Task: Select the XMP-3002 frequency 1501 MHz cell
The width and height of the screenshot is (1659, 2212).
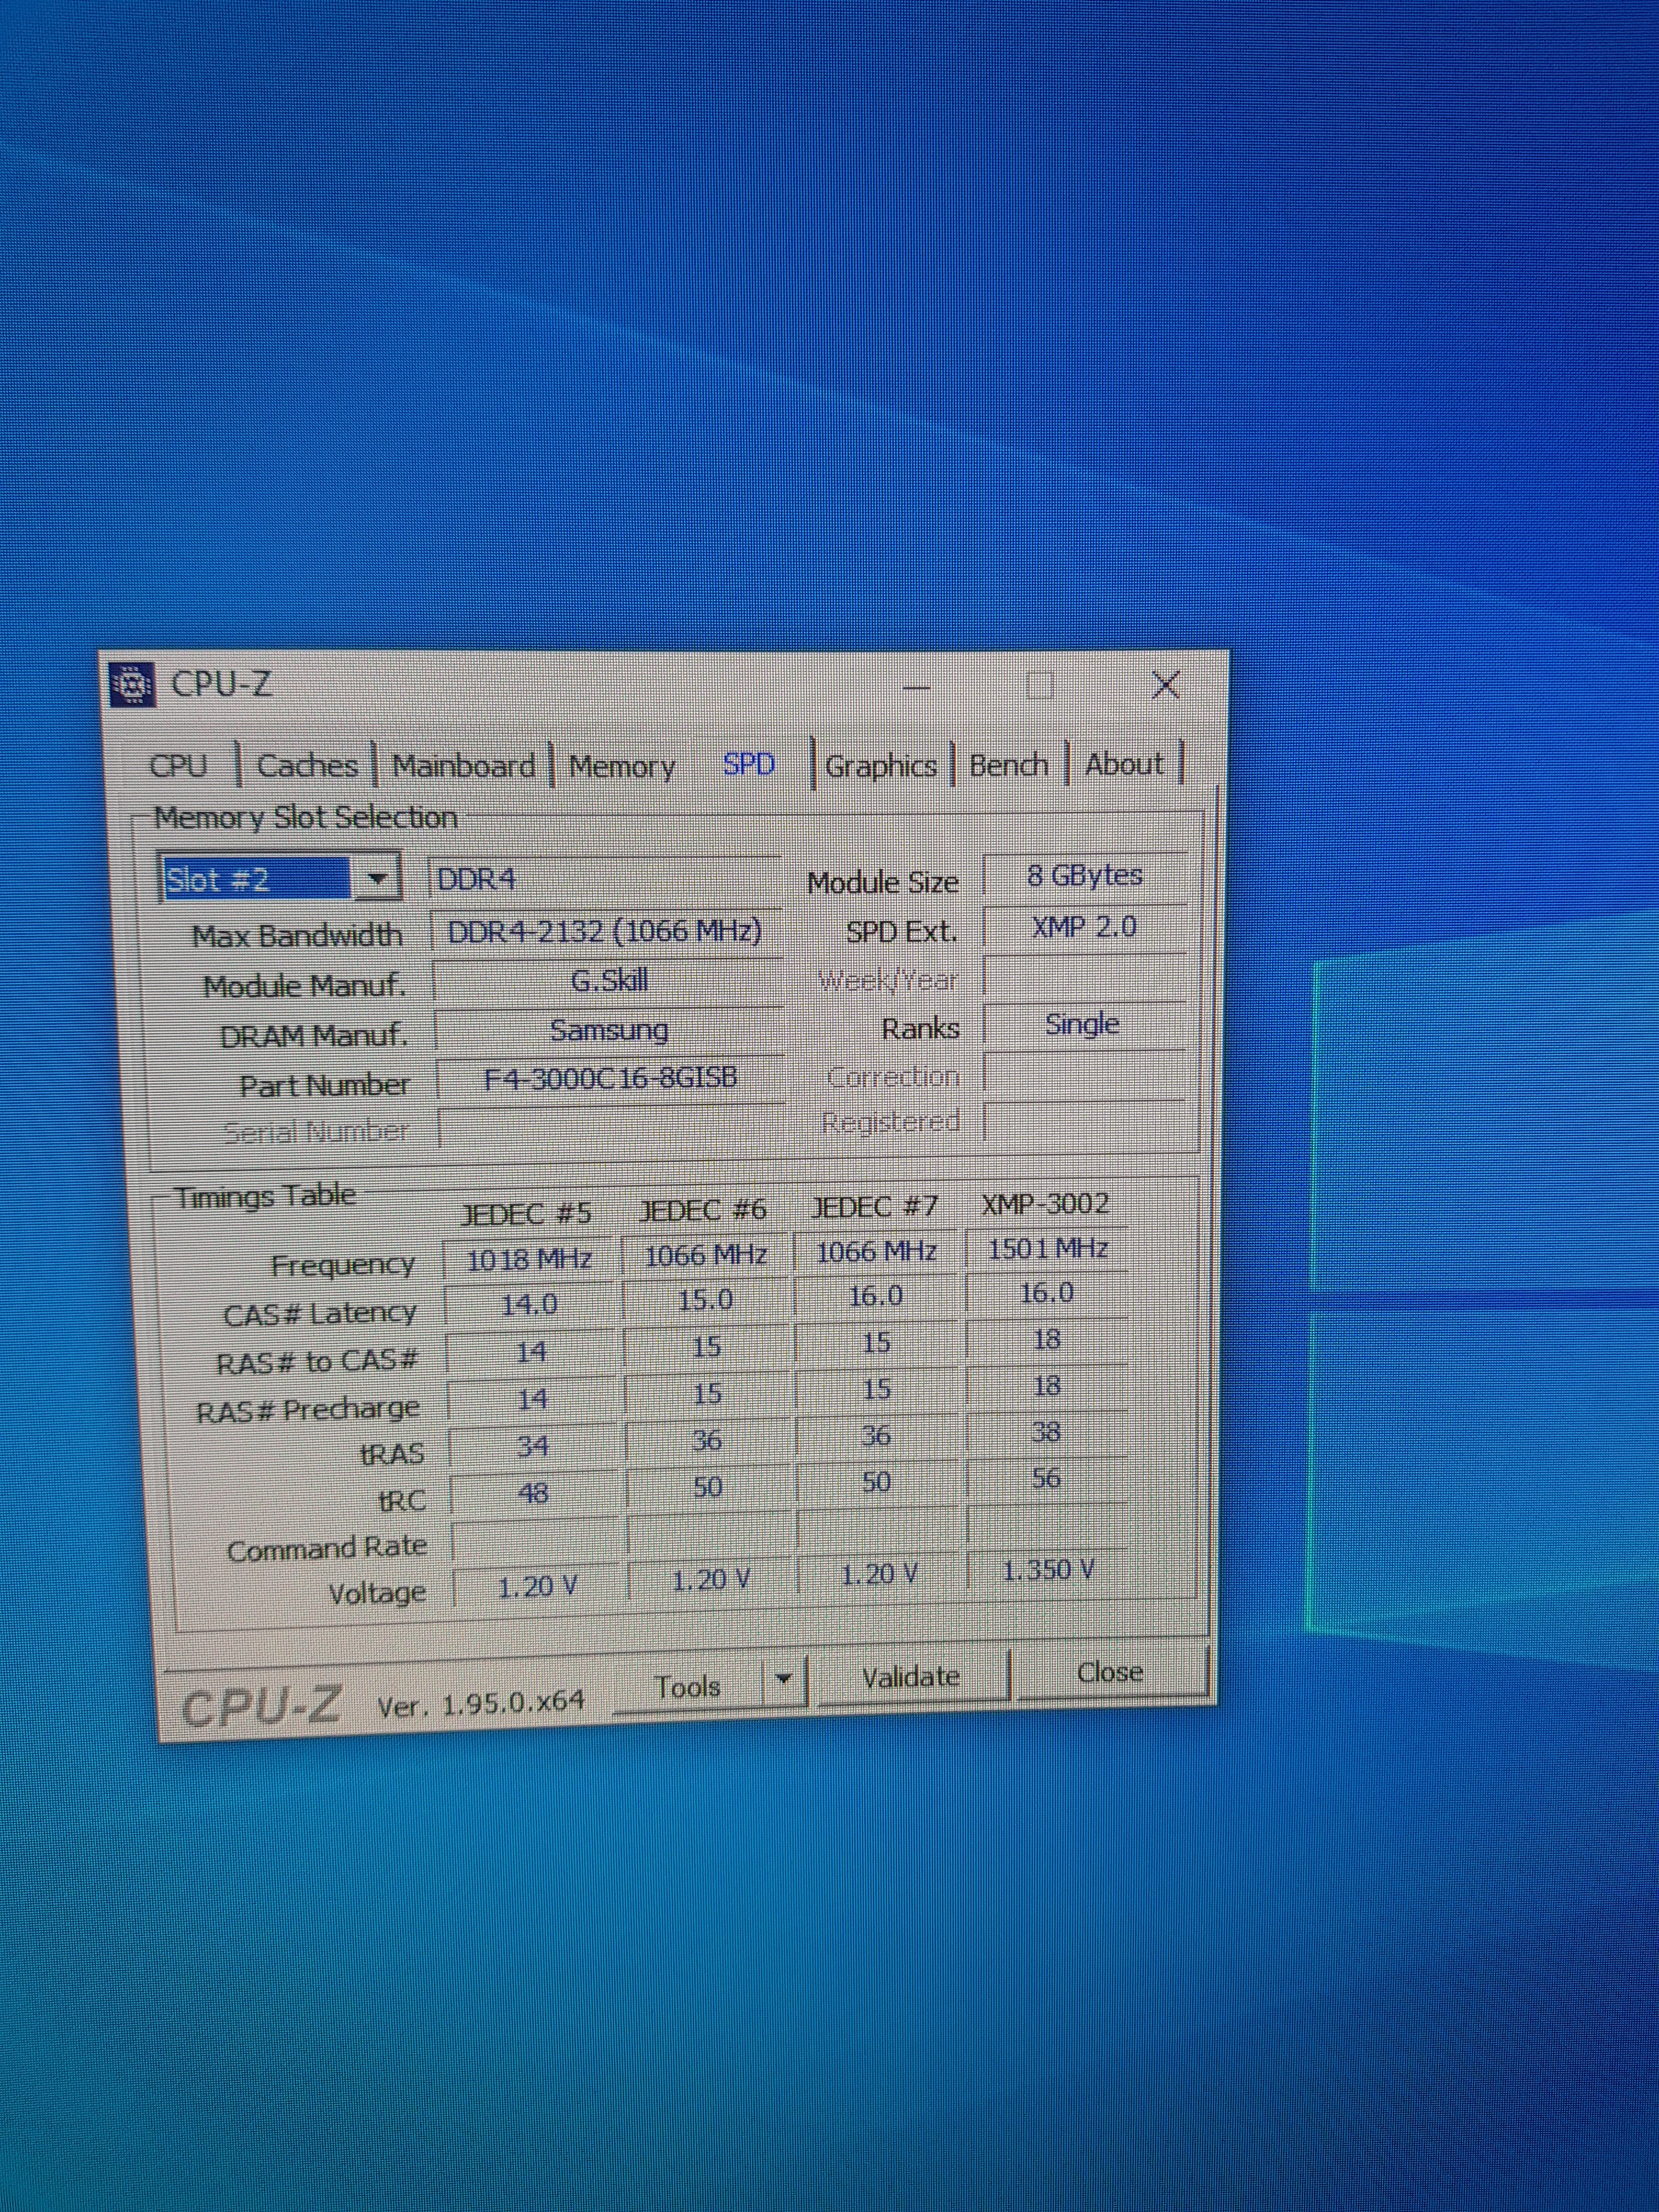Action: pyautogui.click(x=1047, y=1249)
